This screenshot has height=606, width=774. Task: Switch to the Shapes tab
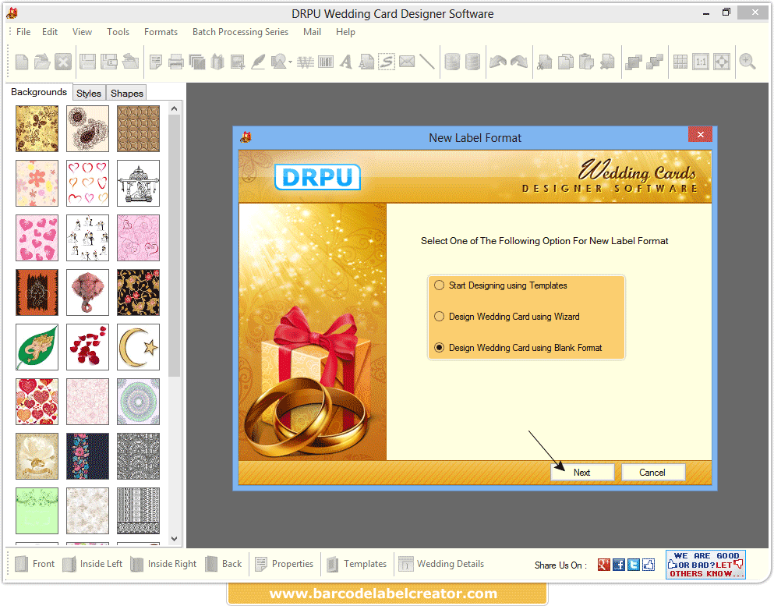point(127,94)
